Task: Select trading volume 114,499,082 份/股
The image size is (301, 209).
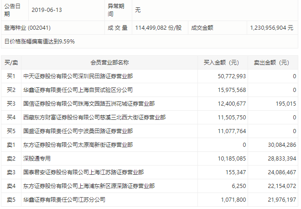Action: [x=158, y=28]
